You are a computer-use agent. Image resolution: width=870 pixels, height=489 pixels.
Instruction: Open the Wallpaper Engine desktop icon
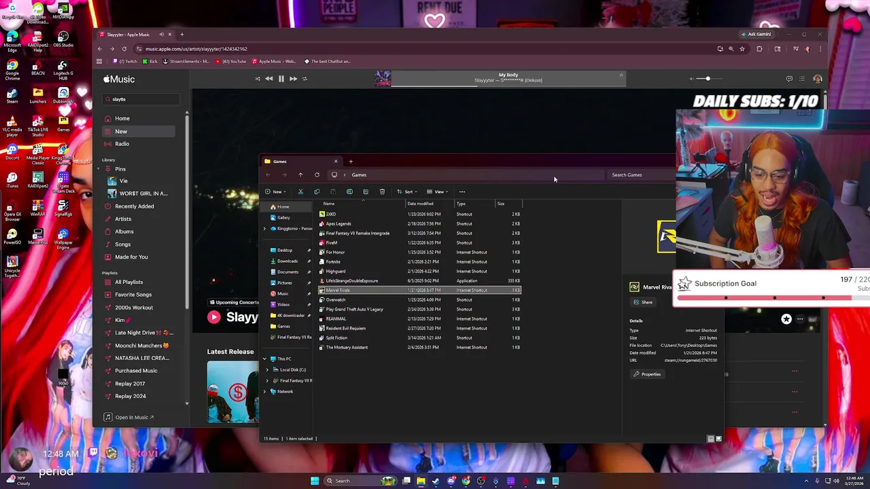coord(63,237)
